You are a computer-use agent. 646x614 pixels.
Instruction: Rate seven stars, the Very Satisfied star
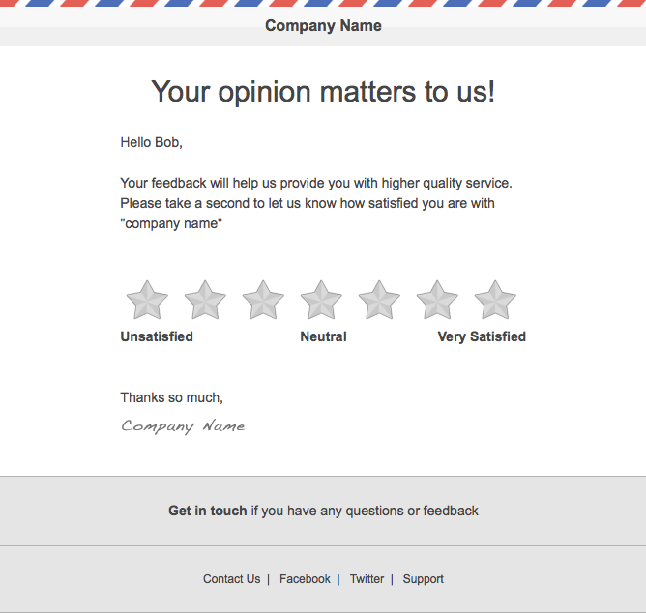[x=495, y=300]
